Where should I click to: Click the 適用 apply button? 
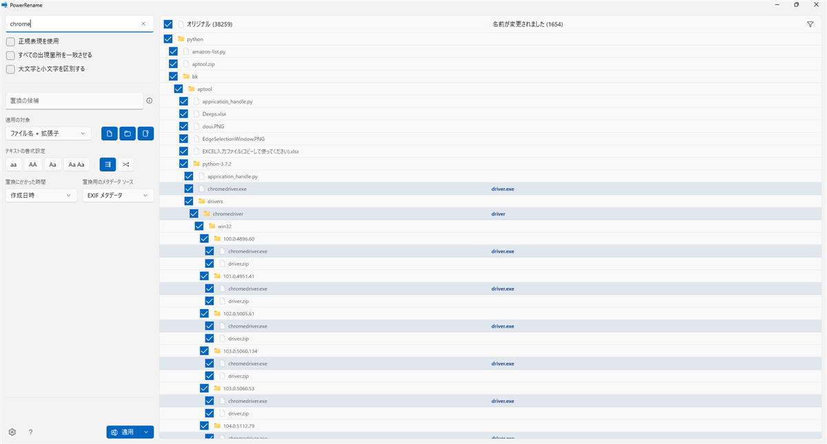point(123,432)
